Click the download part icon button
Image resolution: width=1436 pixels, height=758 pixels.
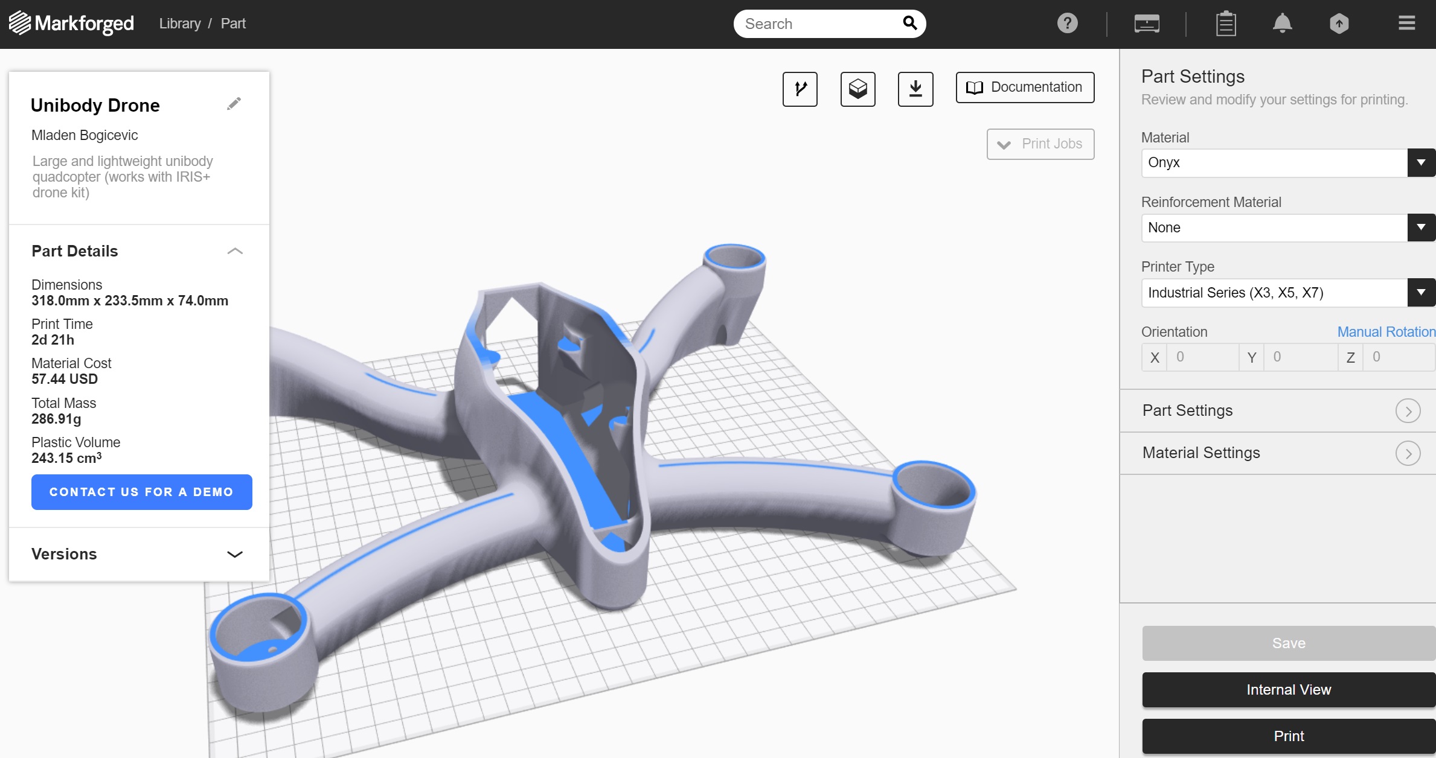pyautogui.click(x=915, y=89)
